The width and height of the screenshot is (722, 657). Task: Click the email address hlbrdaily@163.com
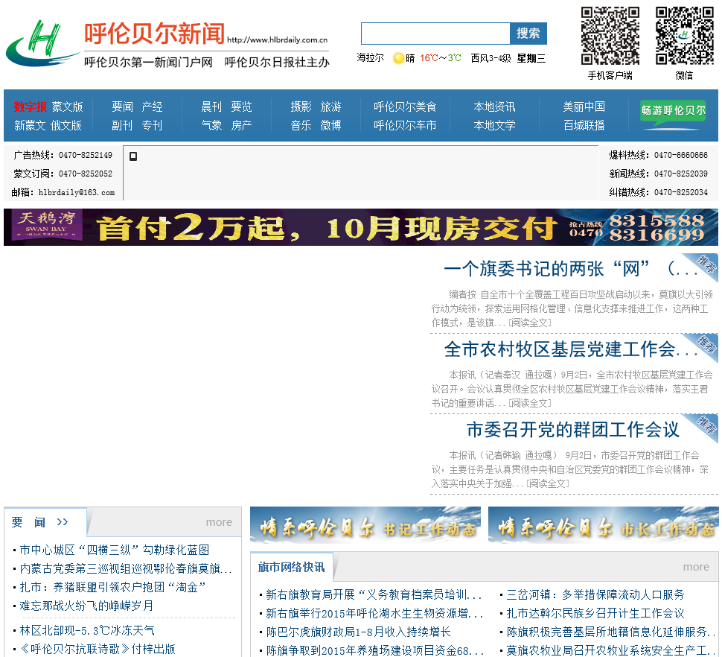tap(77, 193)
